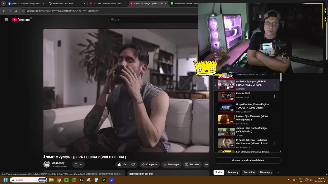Show hidden system tray icons

tap(288, 180)
